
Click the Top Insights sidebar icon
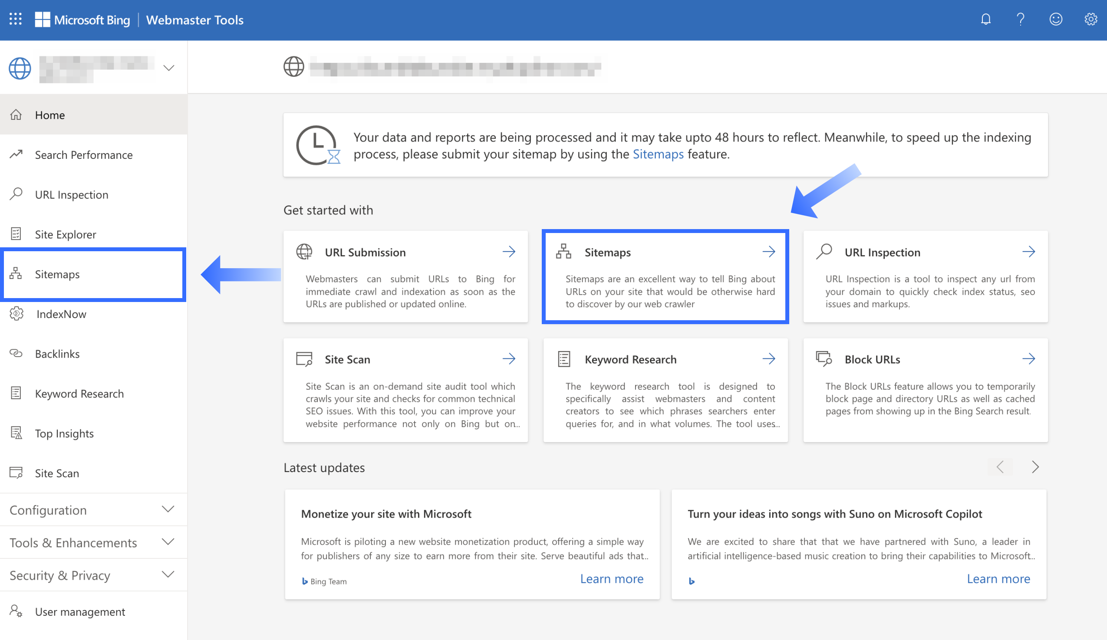(16, 433)
